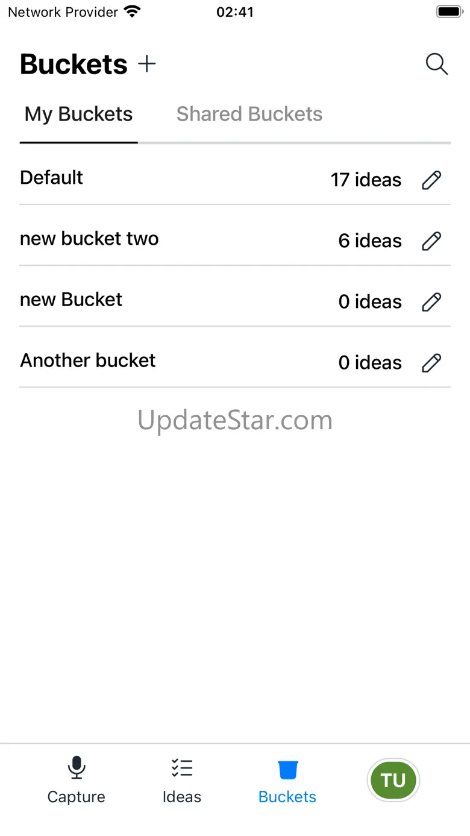This screenshot has height=836, width=470.
Task: Click the UpdateStar.com watermark text
Action: click(x=235, y=420)
